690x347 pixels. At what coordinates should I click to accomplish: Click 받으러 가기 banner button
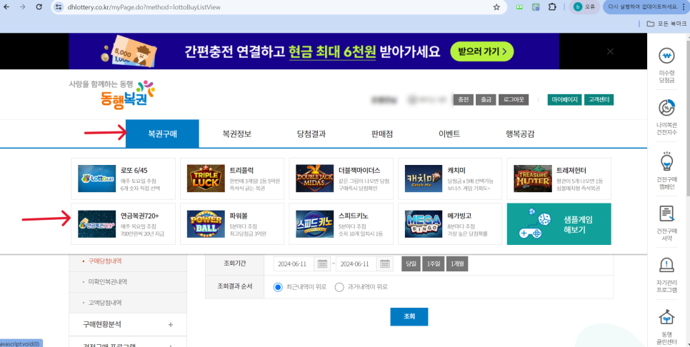tap(482, 52)
